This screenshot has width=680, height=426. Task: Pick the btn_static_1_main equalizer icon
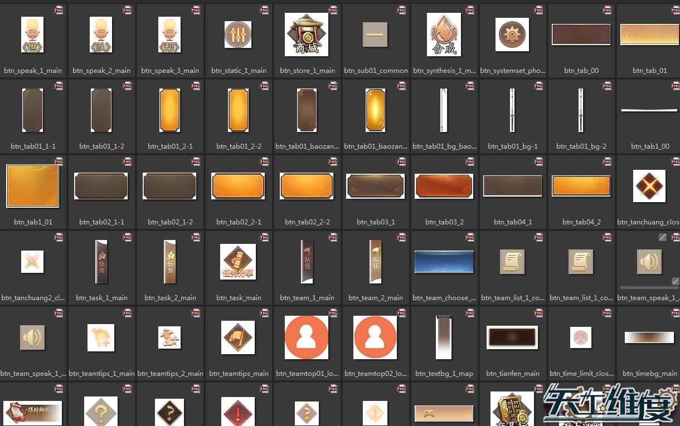238,35
